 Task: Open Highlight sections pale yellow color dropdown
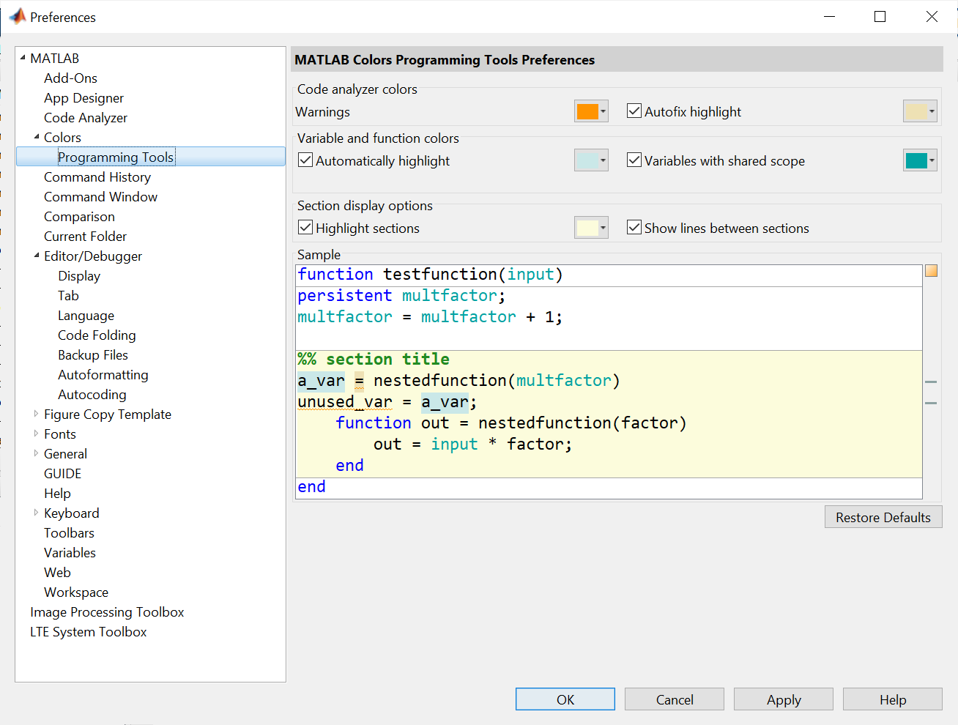pyautogui.click(x=591, y=228)
